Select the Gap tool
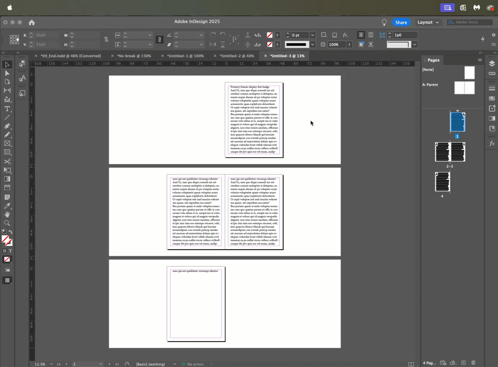498x367 pixels. coord(7,90)
